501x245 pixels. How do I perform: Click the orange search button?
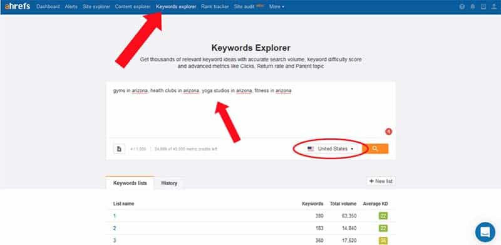[x=375, y=149]
